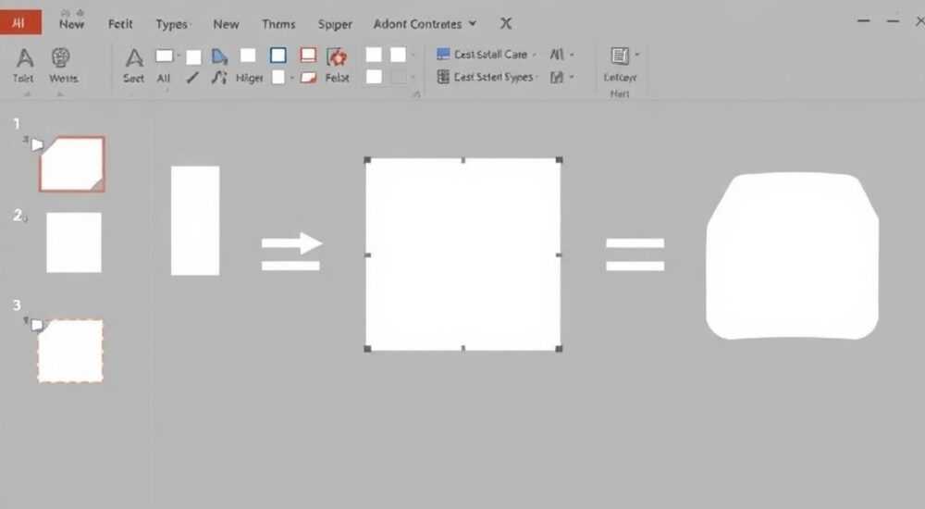This screenshot has height=509, width=925.
Task: Select the rounded shape at right of slide
Action: click(793, 256)
